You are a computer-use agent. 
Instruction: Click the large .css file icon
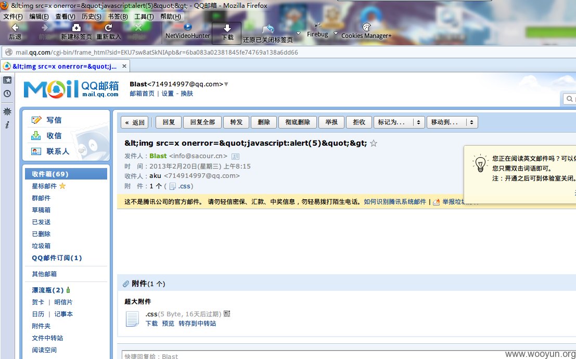132,318
